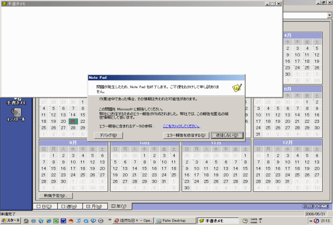Open the dropdown arrow at top right of Palm Desktop
Image resolution: width=333 pixels, height=225 pixels.
[329, 16]
